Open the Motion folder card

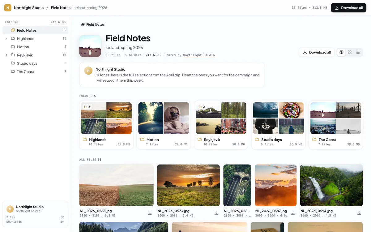point(164,125)
